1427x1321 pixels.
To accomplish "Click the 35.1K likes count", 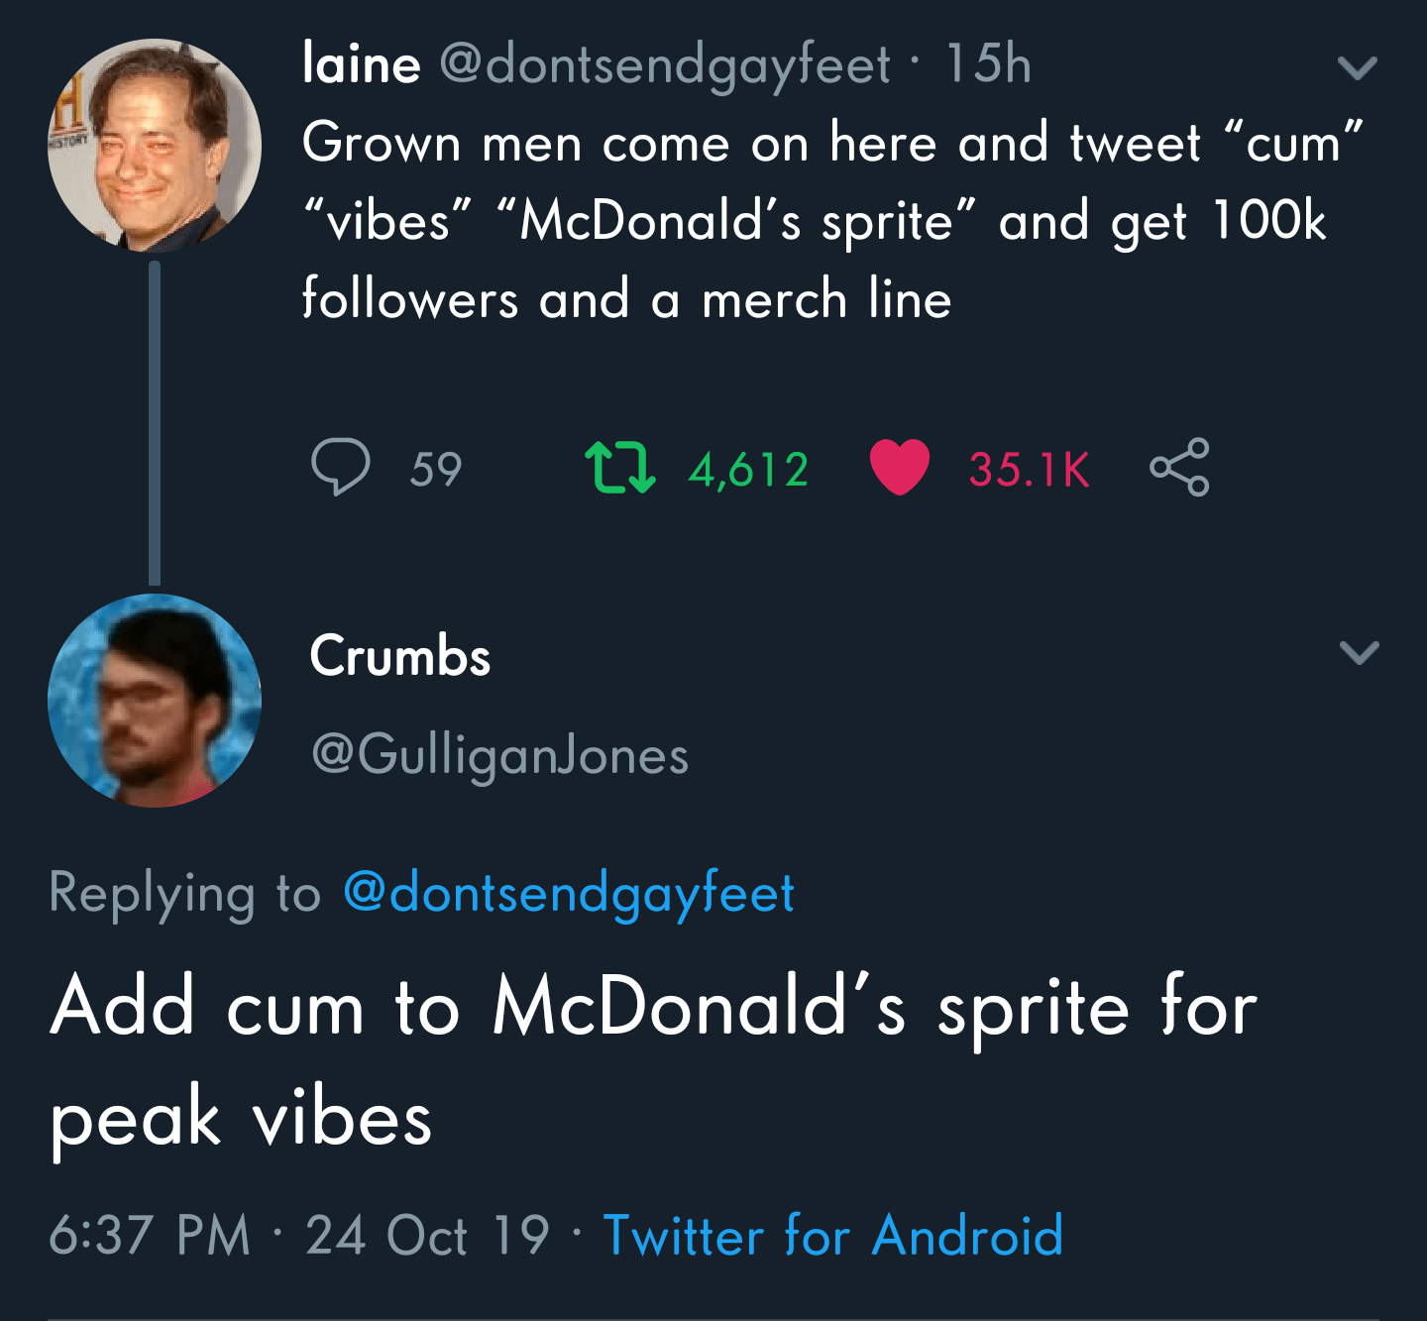I will 1029,470.
